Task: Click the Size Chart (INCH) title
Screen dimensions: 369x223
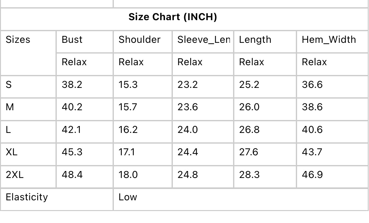Action: [173, 17]
